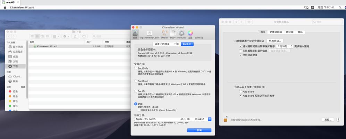Switch to 防火墙 tab
The height and width of the screenshot is (139, 346).
(x=290, y=32)
